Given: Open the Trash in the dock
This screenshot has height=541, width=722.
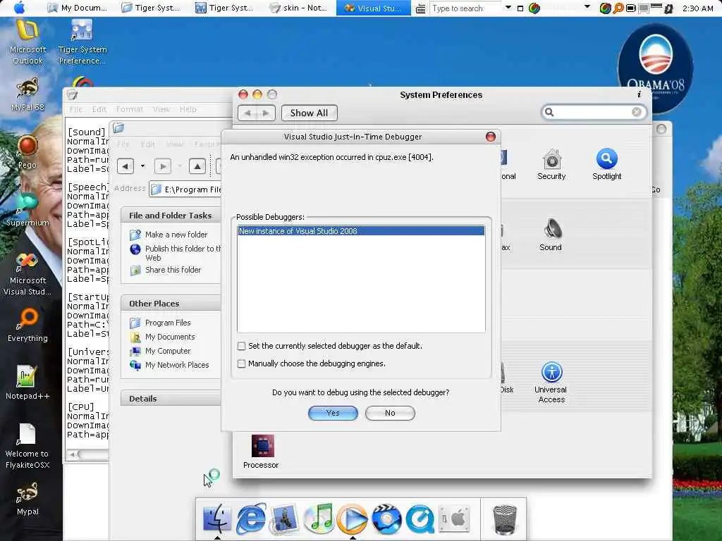Looking at the screenshot, I should [x=505, y=519].
